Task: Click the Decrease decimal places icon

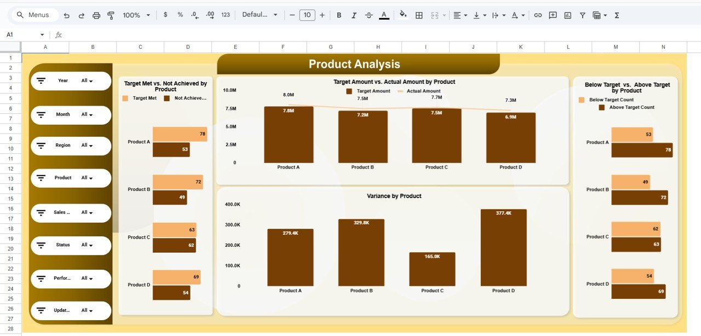Action: (x=194, y=15)
